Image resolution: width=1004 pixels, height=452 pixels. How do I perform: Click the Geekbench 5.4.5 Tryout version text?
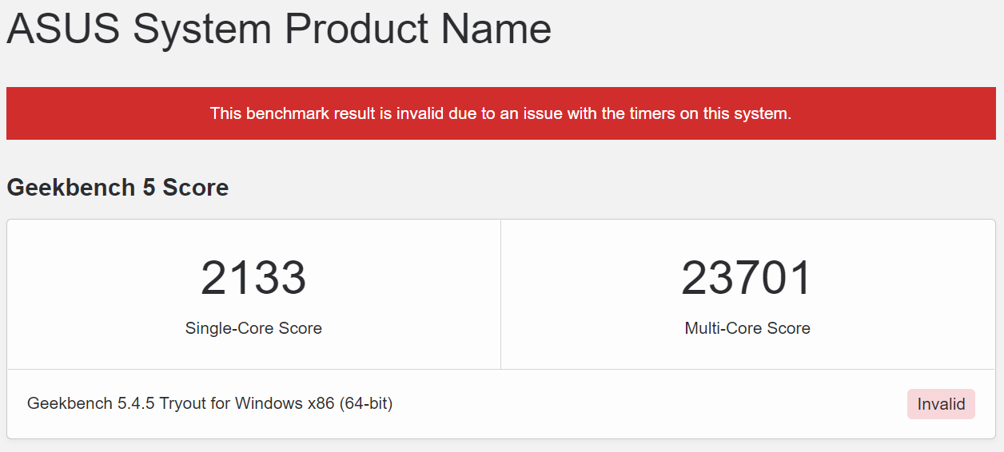point(209,403)
